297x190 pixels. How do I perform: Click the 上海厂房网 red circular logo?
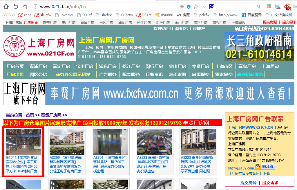15,46
